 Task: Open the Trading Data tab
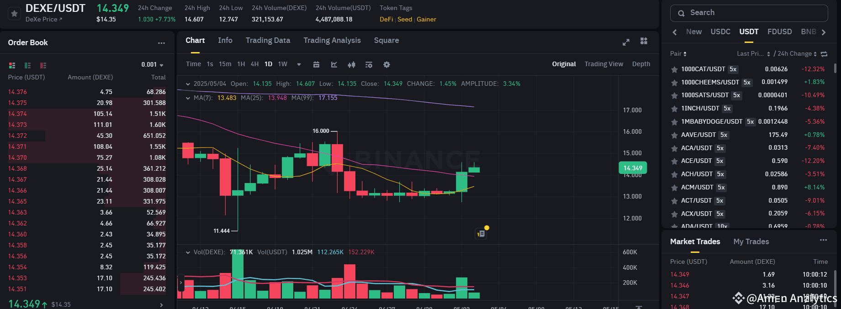point(268,41)
